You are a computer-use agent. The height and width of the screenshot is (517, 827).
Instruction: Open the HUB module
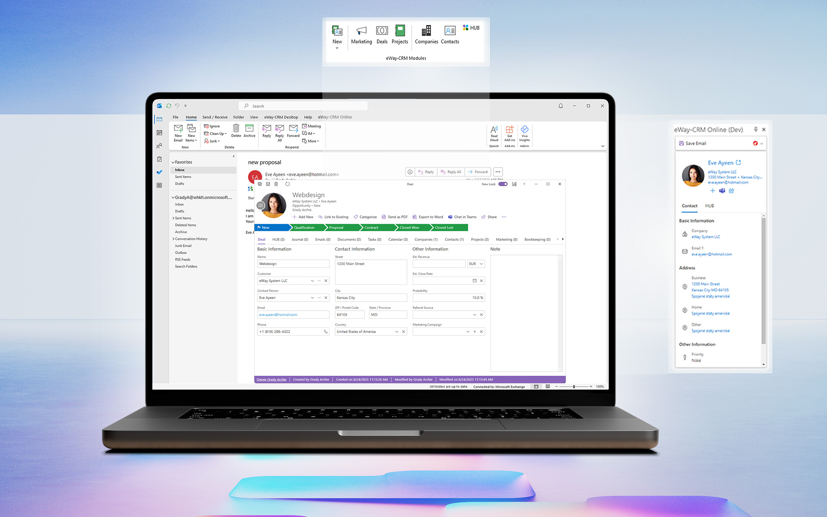coord(471,28)
